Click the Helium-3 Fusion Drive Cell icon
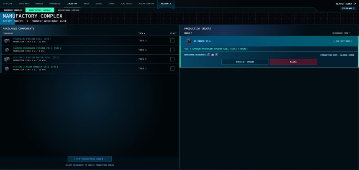 [7, 59]
